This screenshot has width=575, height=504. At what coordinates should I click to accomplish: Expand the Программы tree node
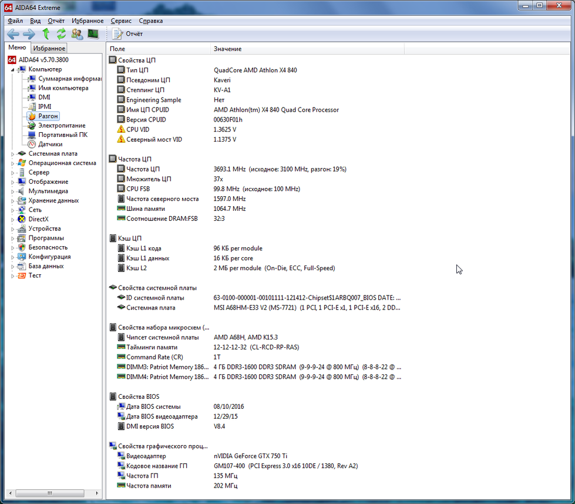tap(12, 238)
